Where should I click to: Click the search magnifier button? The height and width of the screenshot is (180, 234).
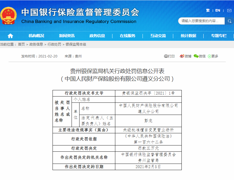point(229,21)
